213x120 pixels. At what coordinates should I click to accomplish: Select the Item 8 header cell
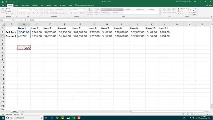click(121, 28)
